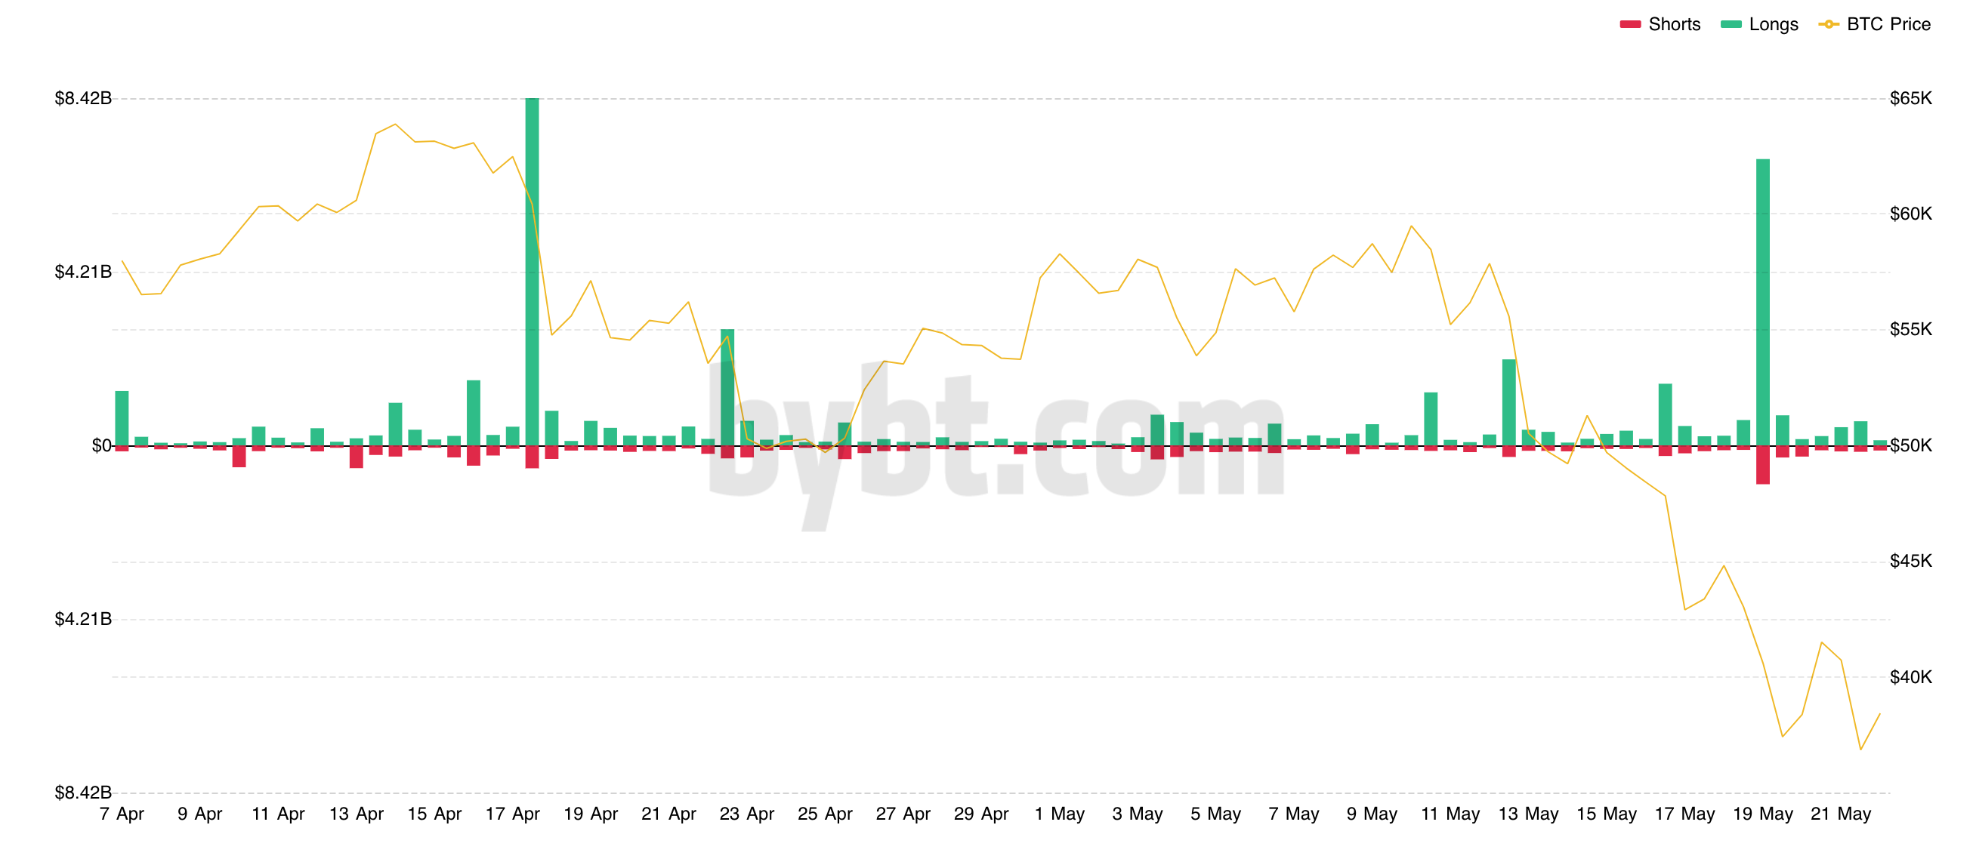
Task: Click the red Shorts legend swatch
Action: [1630, 25]
